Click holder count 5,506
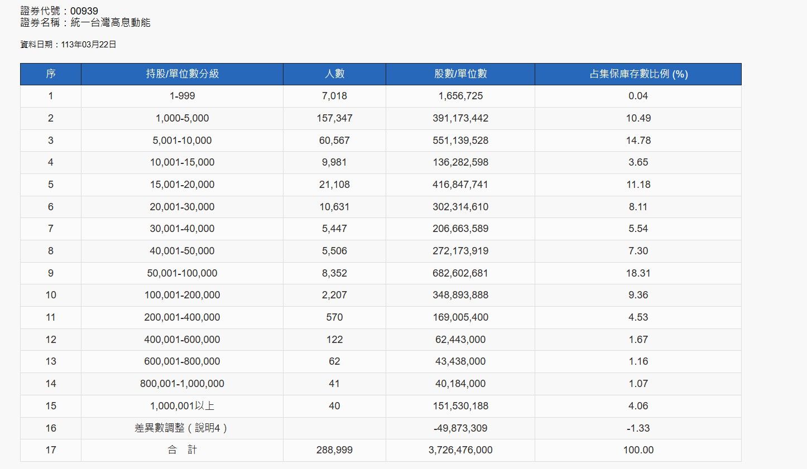Screen dimensions: 807x469 pos(334,251)
